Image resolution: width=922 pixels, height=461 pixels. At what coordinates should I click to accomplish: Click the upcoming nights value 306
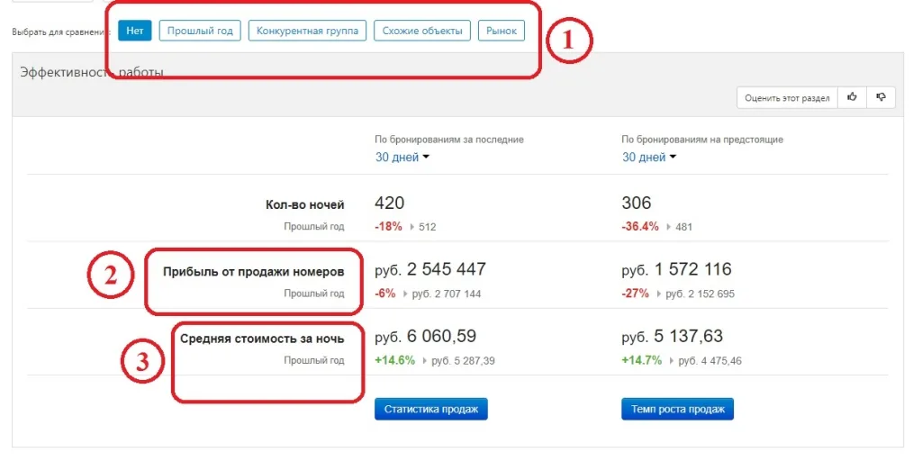tap(637, 203)
